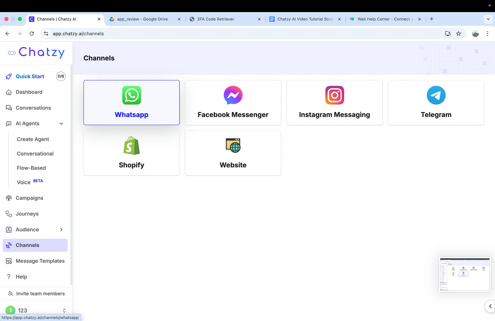Click the Website card label
The width and height of the screenshot is (495, 321).
point(233,165)
